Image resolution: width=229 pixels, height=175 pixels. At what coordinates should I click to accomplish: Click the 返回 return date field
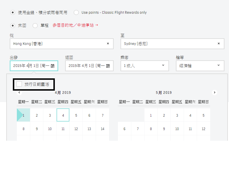coord(89,66)
